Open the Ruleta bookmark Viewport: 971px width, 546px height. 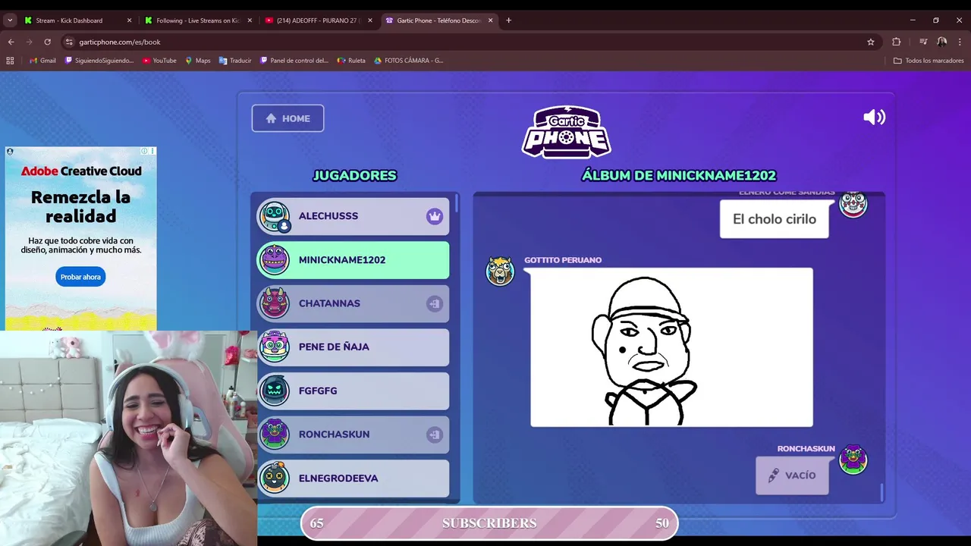pyautogui.click(x=352, y=61)
